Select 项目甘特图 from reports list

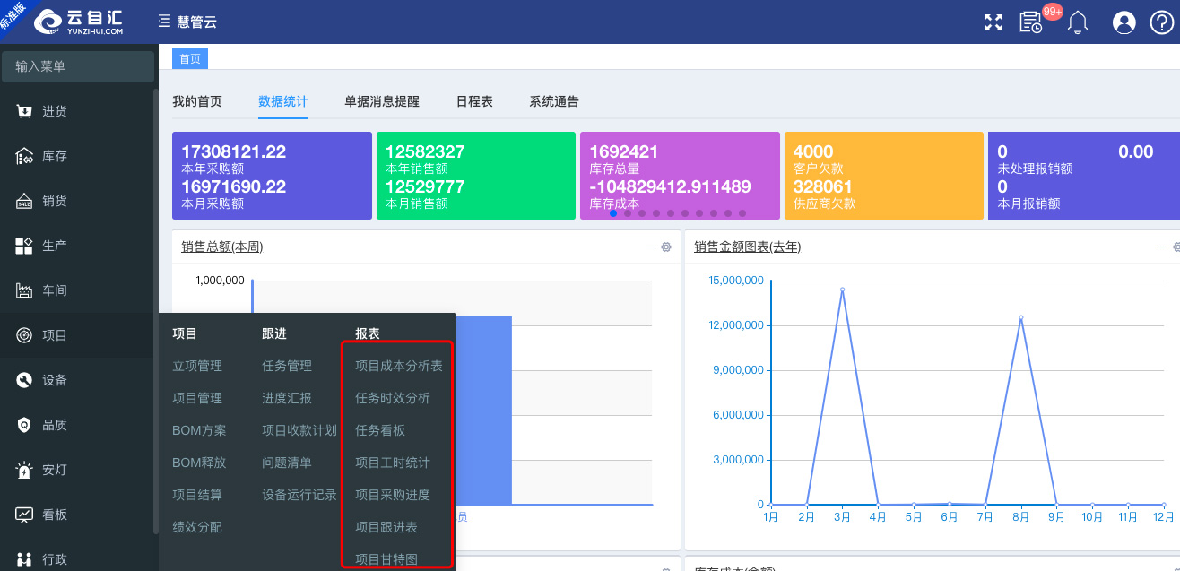pyautogui.click(x=386, y=558)
